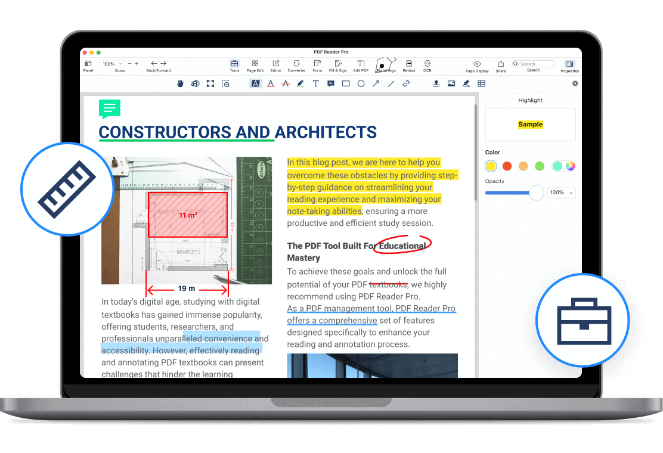Toggle the highlight text tool
This screenshot has width=663, height=453.
point(255,84)
